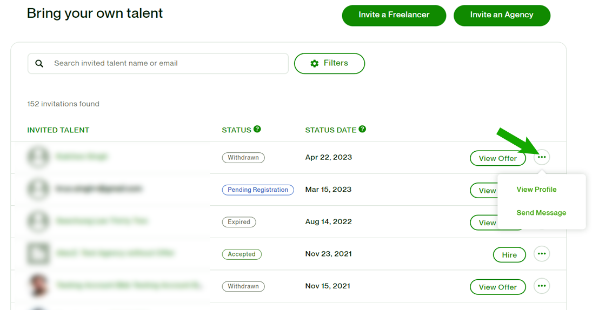Choose Send Message in the dropdown menu
The image size is (592, 310).
pyautogui.click(x=541, y=213)
